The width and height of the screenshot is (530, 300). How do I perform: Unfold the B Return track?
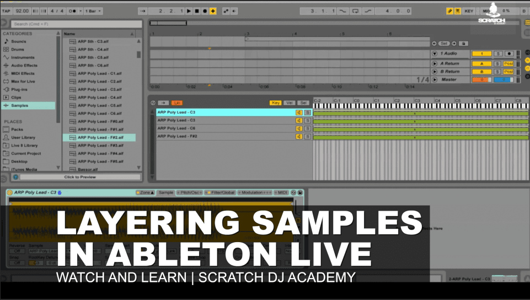(x=435, y=72)
